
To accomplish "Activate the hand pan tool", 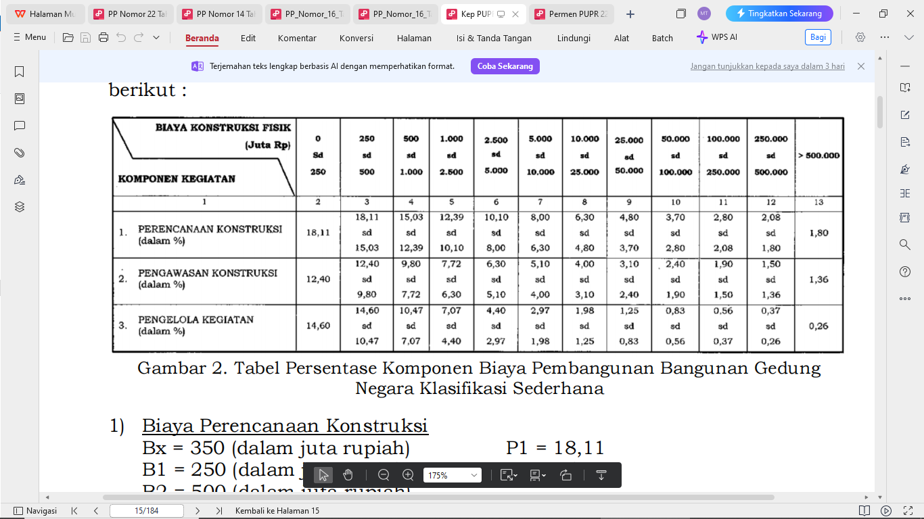I will click(x=348, y=475).
